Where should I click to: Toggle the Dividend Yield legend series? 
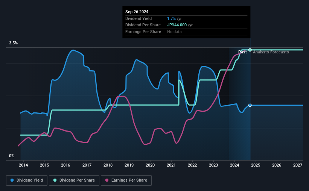click(27, 180)
